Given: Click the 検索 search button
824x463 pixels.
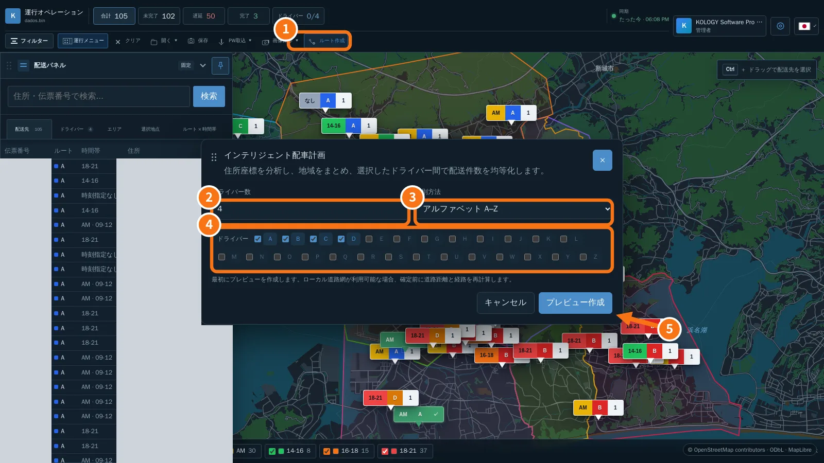Looking at the screenshot, I should tap(209, 96).
